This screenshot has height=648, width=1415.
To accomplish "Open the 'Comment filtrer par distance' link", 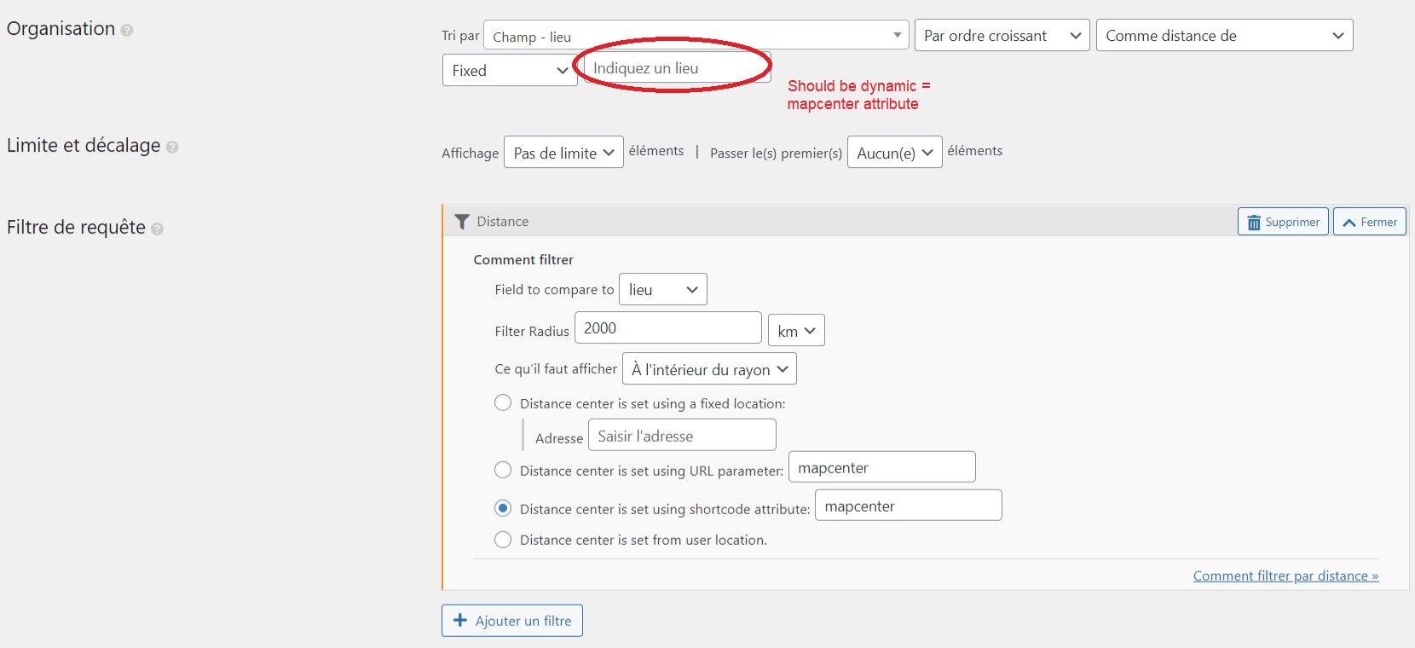I will tap(1285, 576).
